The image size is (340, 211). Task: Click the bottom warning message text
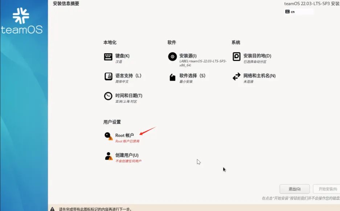(95, 209)
